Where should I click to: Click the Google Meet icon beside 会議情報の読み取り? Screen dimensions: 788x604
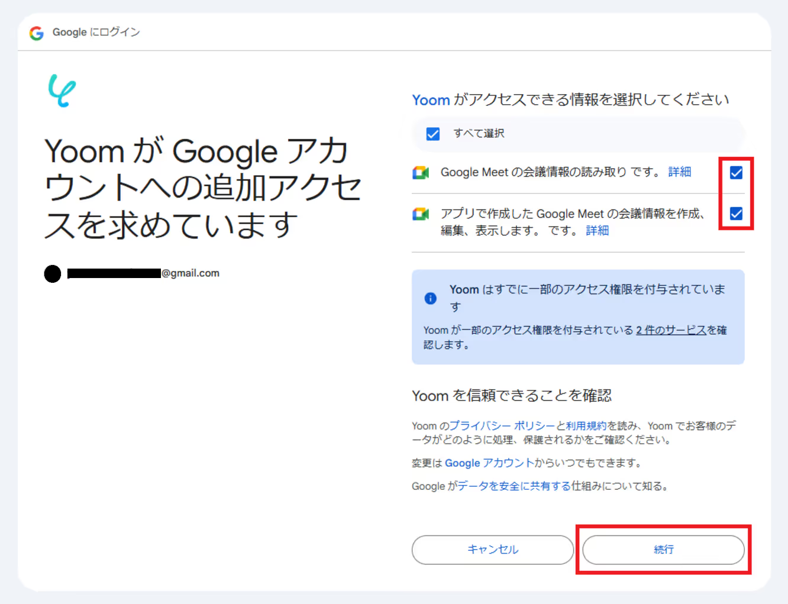click(x=421, y=173)
